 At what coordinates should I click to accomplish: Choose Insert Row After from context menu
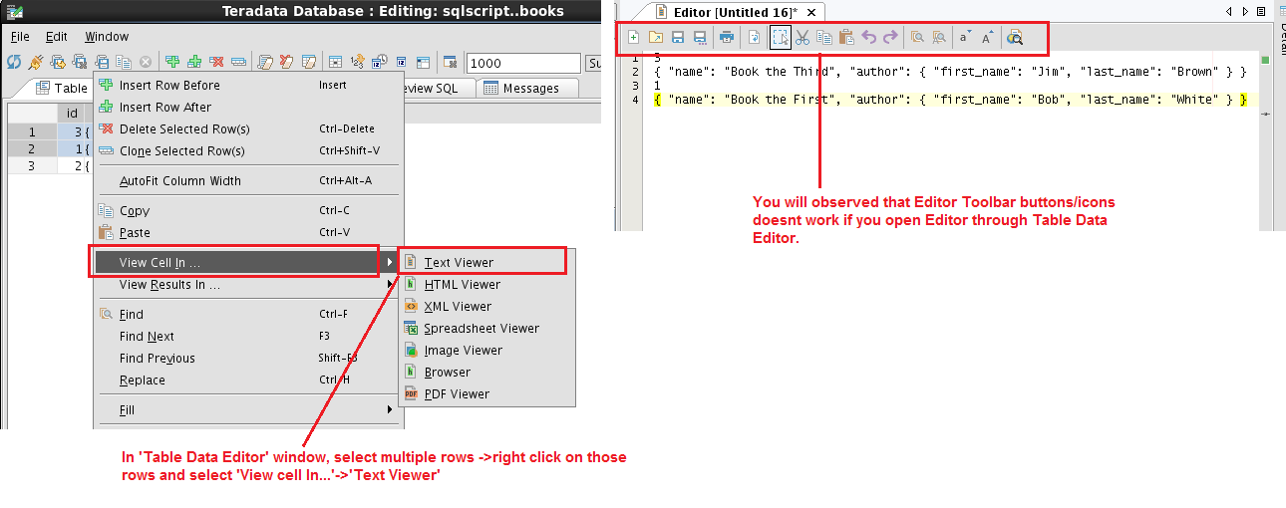(248, 107)
